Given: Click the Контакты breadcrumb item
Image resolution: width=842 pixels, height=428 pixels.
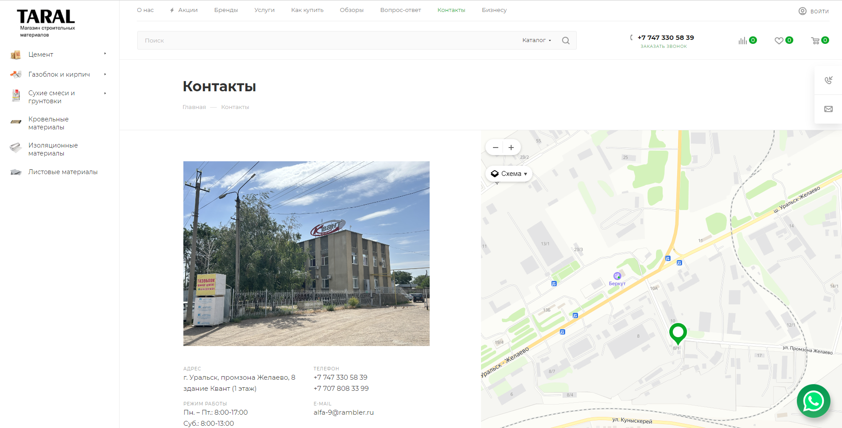Looking at the screenshot, I should (x=235, y=107).
